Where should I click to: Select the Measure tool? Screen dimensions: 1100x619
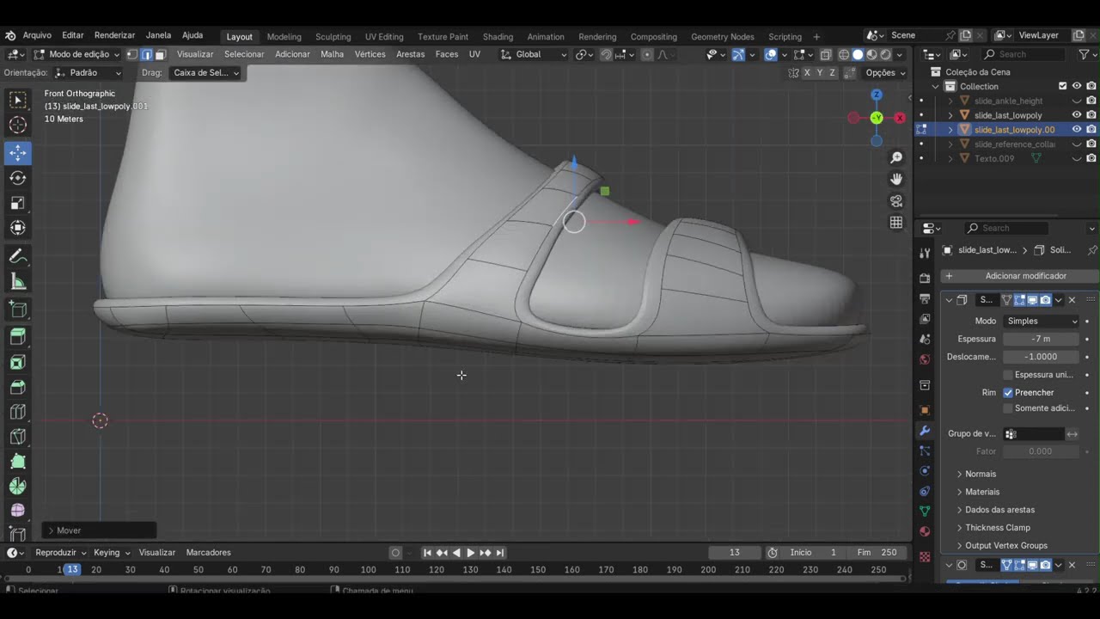pyautogui.click(x=17, y=281)
